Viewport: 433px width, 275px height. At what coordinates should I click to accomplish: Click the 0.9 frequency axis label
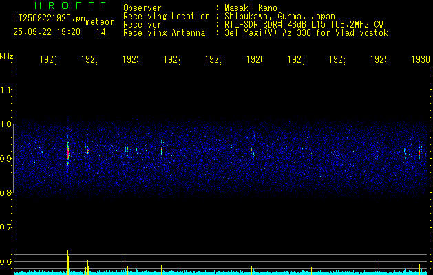[x=6, y=158]
